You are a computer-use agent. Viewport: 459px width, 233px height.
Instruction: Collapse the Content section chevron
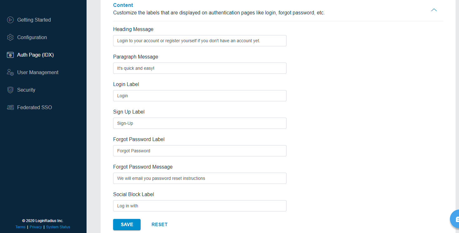[x=434, y=10]
